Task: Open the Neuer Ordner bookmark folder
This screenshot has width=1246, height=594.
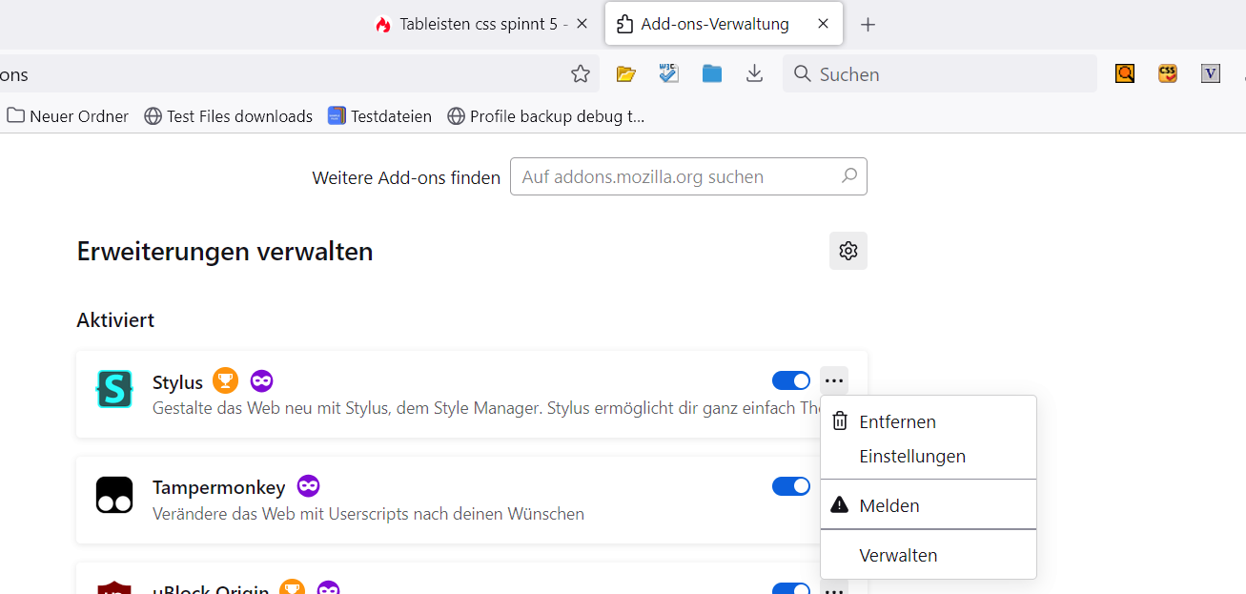Action: [68, 116]
